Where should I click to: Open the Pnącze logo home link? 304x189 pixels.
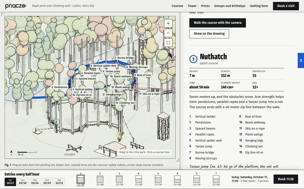point(16,6)
